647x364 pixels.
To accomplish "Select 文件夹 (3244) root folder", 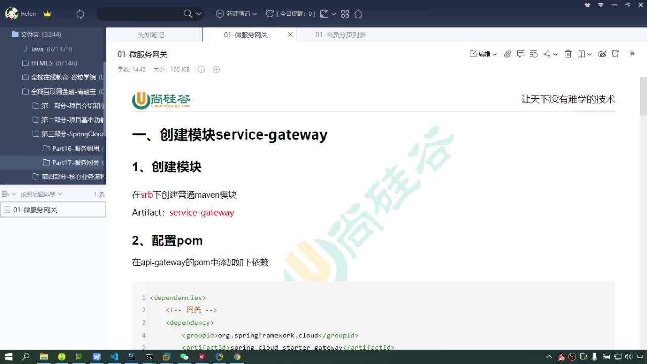I will tap(53, 34).
